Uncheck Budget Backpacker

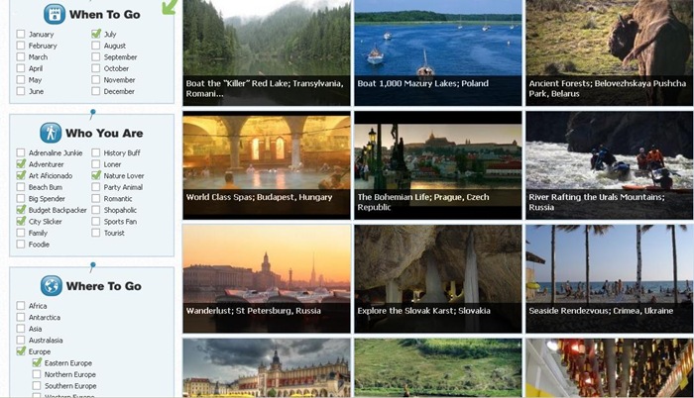pyautogui.click(x=21, y=209)
